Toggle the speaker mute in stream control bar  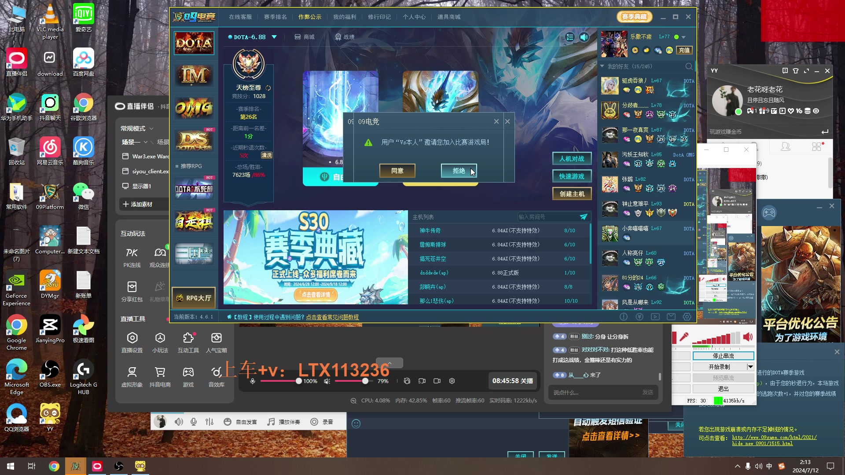[x=327, y=381]
